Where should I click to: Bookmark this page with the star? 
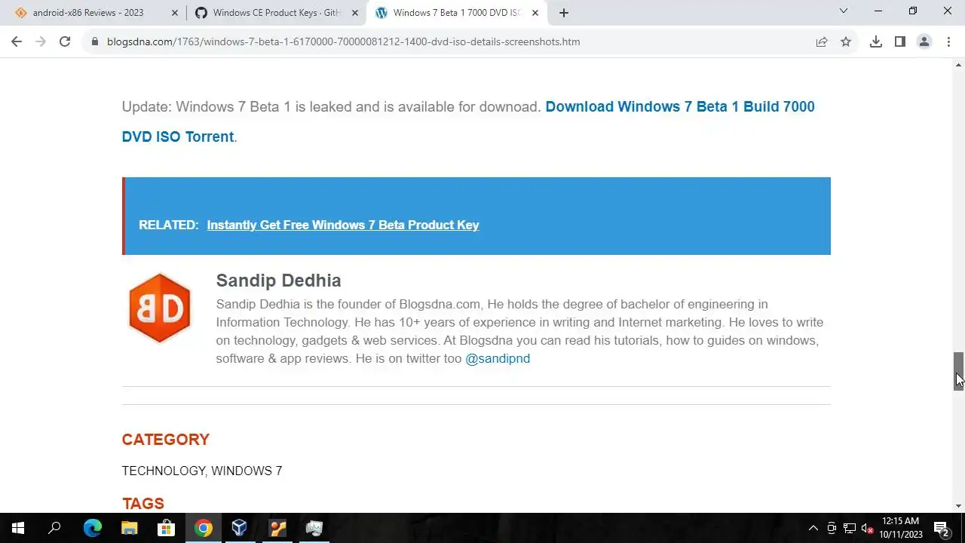tap(846, 41)
